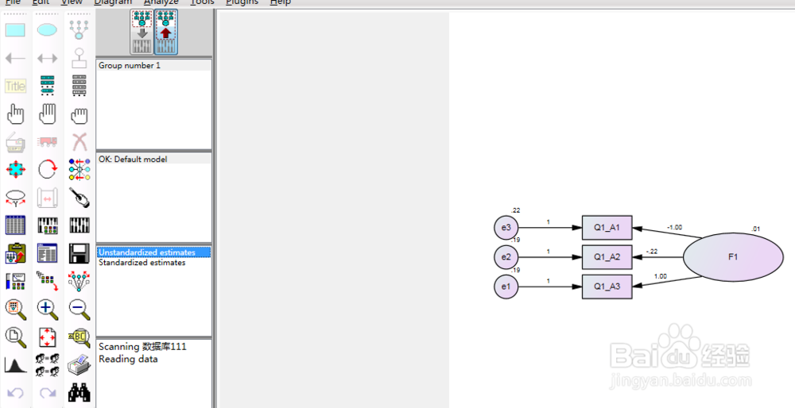
Task: Toggle view output path diagram button
Action: click(x=166, y=32)
